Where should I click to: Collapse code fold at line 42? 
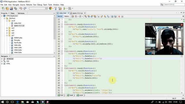62,68
